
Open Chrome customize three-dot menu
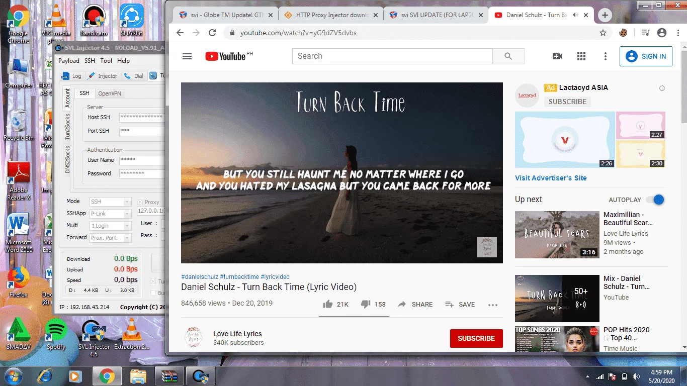click(x=677, y=33)
